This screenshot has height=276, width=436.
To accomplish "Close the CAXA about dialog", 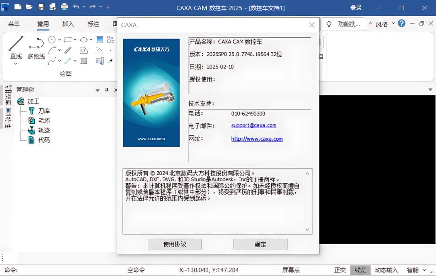I will click(x=312, y=25).
